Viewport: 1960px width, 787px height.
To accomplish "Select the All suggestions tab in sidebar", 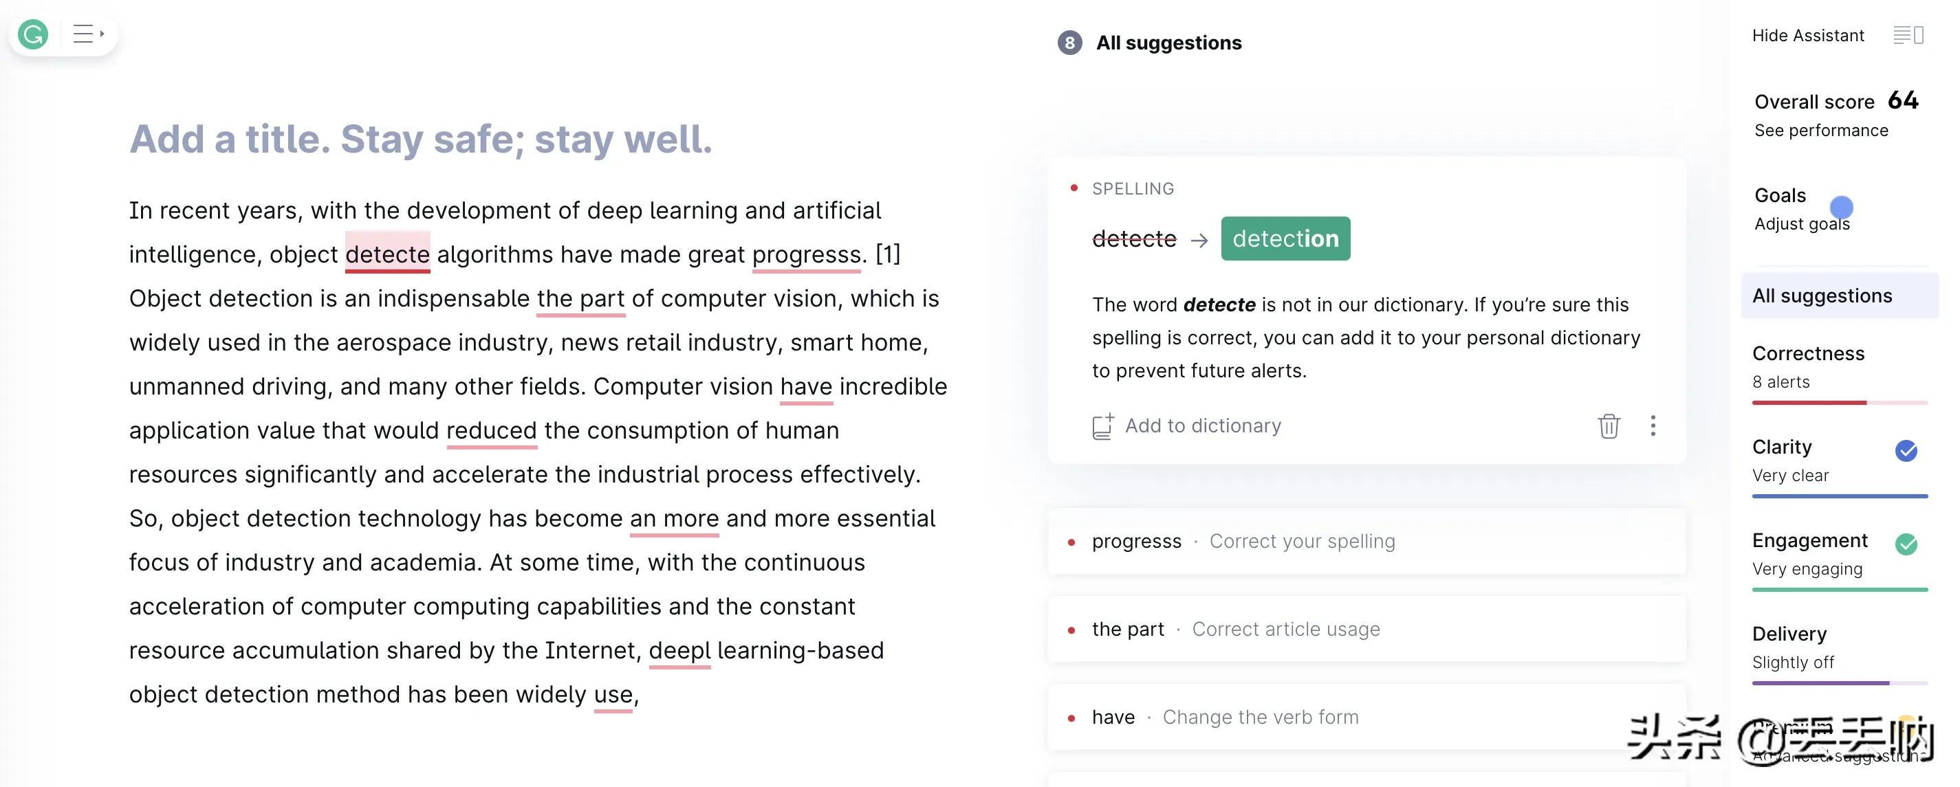I will 1840,296.
